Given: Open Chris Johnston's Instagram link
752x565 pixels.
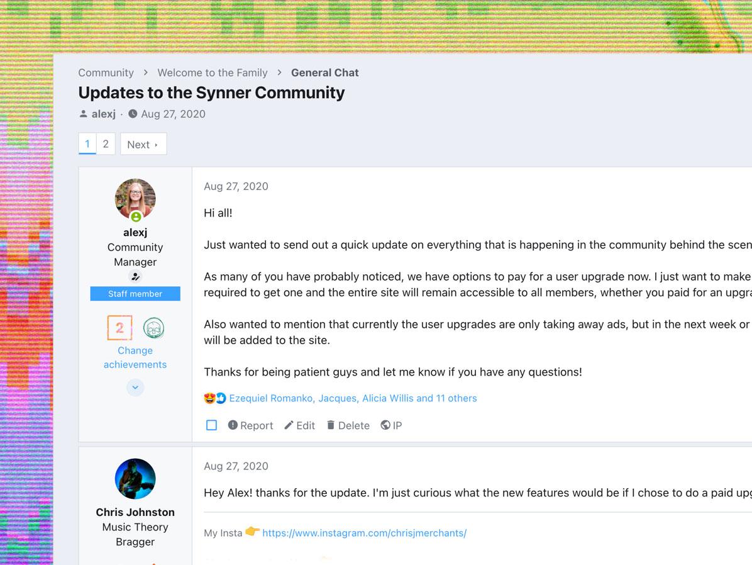Looking at the screenshot, I should click(364, 533).
